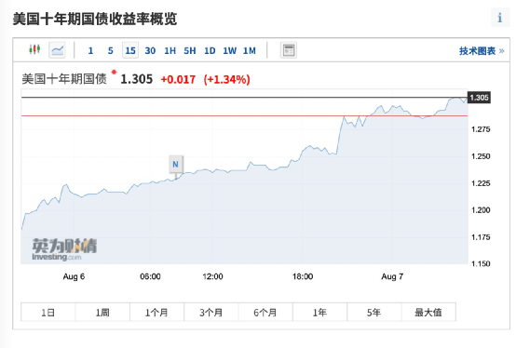Click the 1.200 price axis label

point(481,210)
